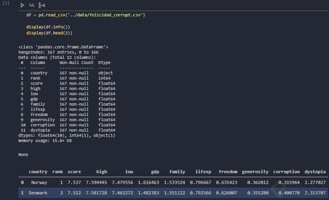The height and width of the screenshot is (200, 329).
Task: Click the display(df.head(2)) code line
Action: pyautogui.click(x=49, y=33)
